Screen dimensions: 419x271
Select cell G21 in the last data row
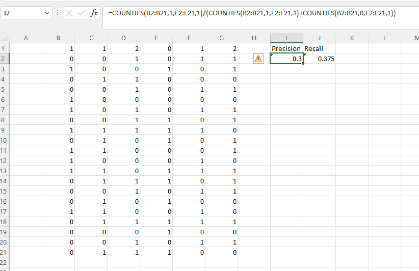pyautogui.click(x=222, y=252)
